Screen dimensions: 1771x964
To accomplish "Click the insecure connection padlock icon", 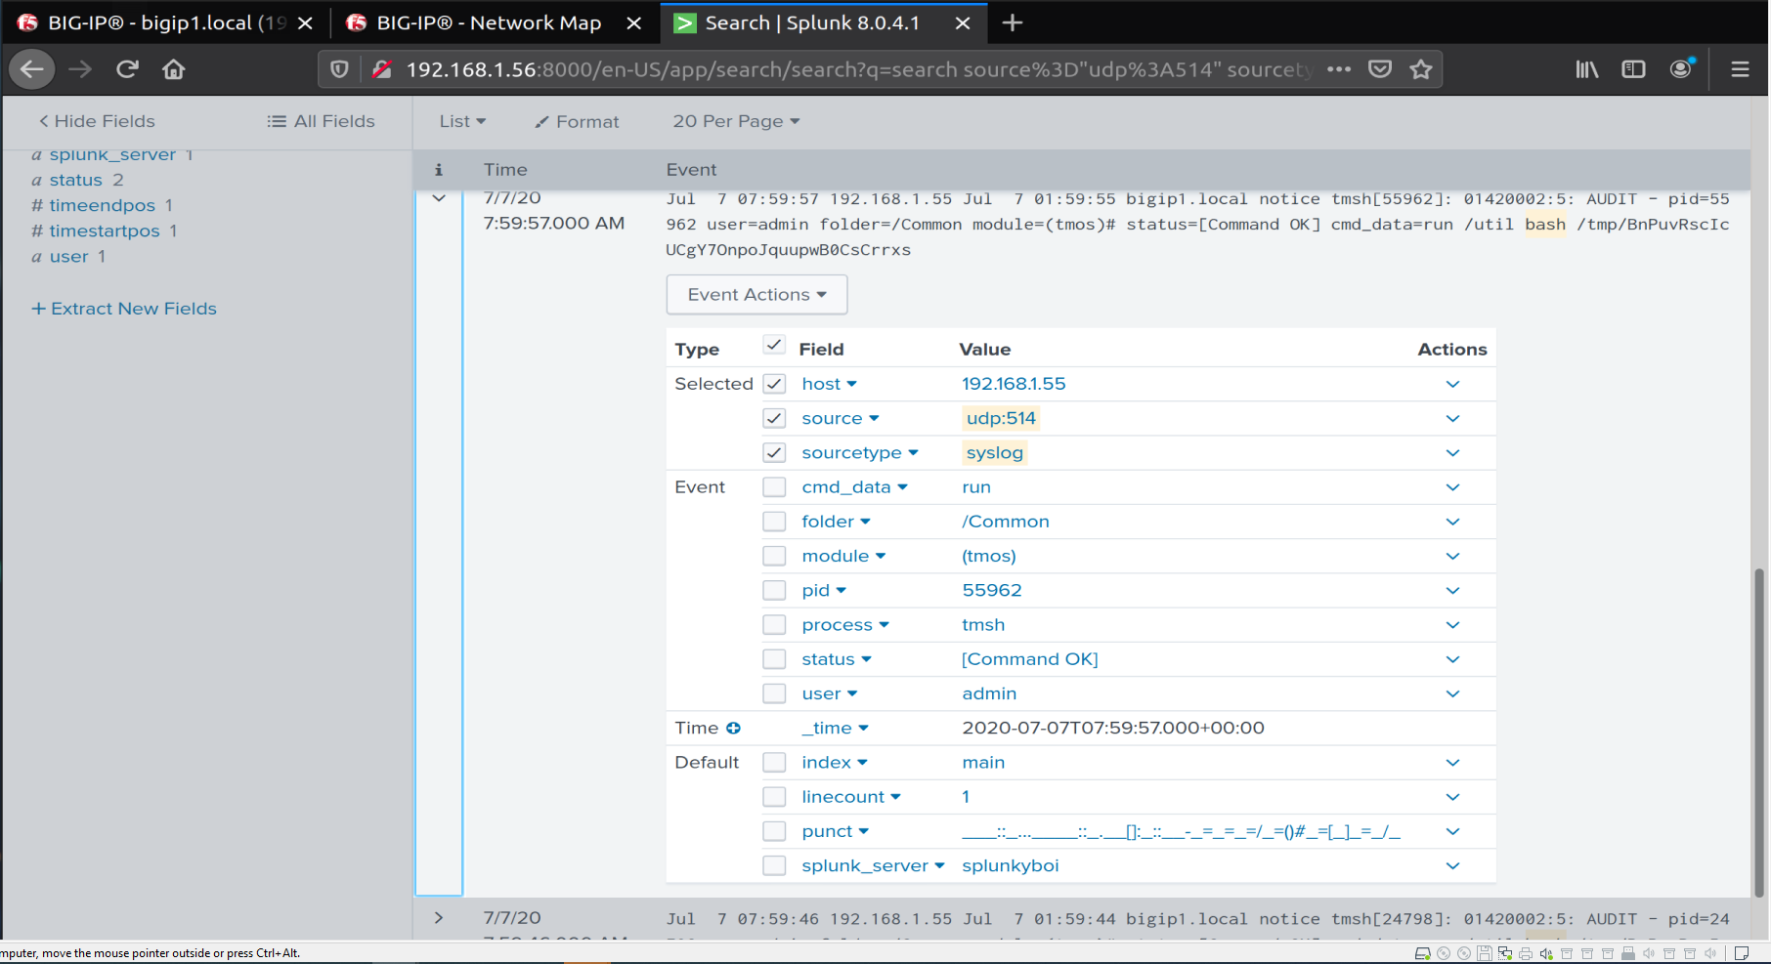I will (382, 69).
